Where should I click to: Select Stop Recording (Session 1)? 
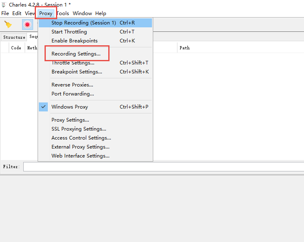coord(95,23)
